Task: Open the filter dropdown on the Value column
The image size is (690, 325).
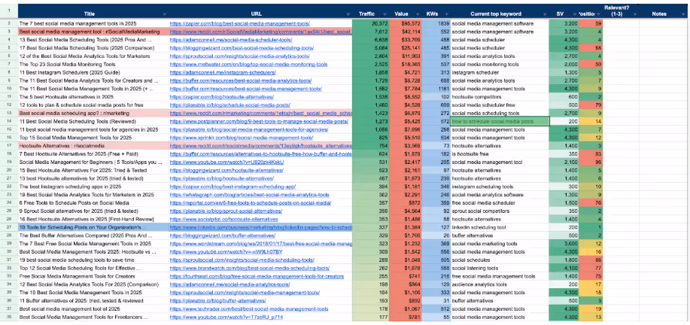Action: click(x=417, y=14)
